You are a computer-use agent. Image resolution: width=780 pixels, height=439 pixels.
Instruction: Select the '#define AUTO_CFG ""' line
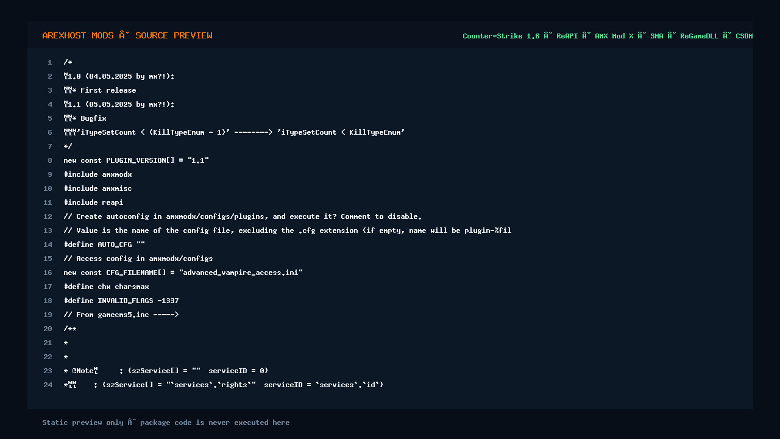coord(104,244)
